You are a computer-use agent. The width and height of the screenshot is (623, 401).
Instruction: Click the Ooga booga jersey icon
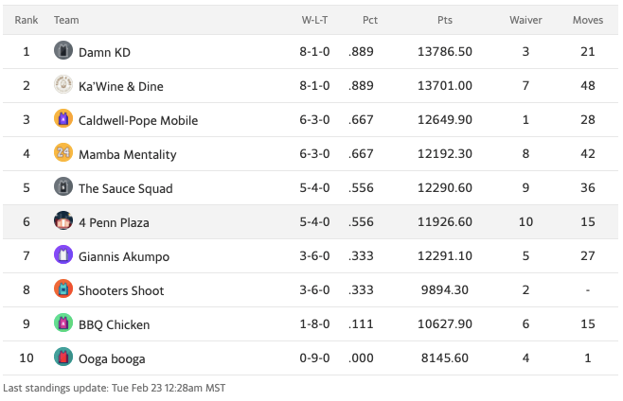click(x=63, y=357)
